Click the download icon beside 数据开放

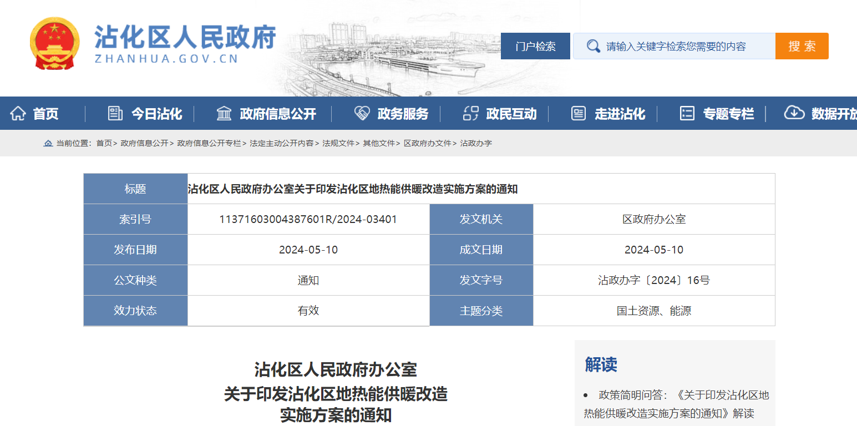[x=794, y=113]
